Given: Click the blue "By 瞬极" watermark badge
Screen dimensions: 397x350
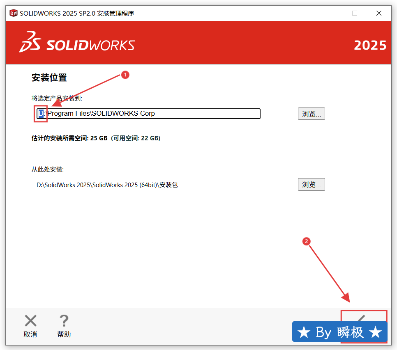Looking at the screenshot, I should [x=339, y=332].
